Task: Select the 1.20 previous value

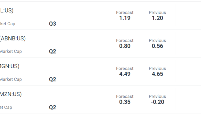Action: click(157, 18)
